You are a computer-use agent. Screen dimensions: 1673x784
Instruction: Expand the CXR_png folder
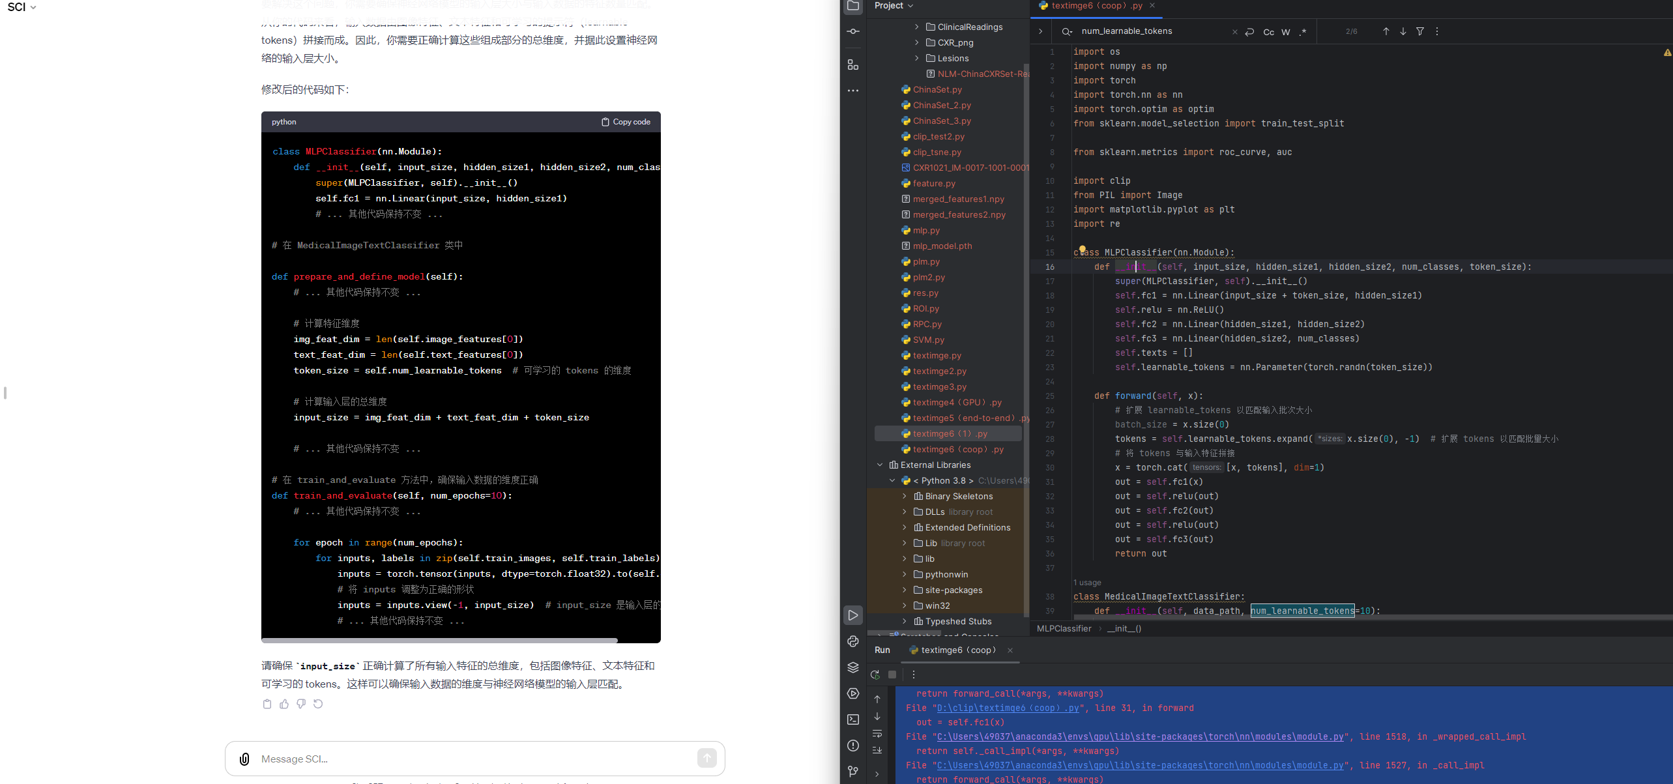coord(916,42)
